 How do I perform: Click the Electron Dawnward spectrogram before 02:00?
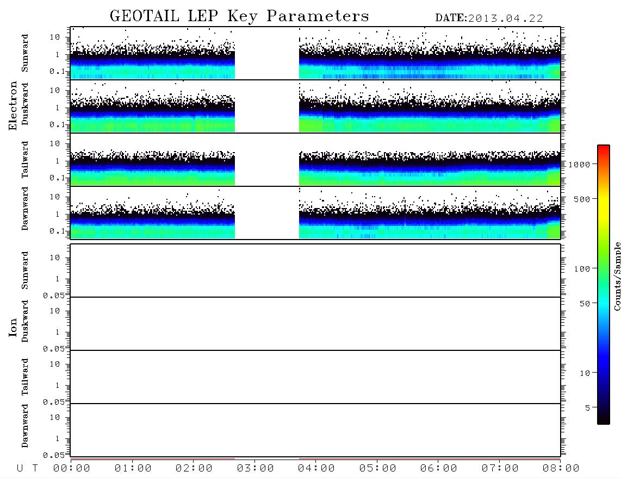152,213
